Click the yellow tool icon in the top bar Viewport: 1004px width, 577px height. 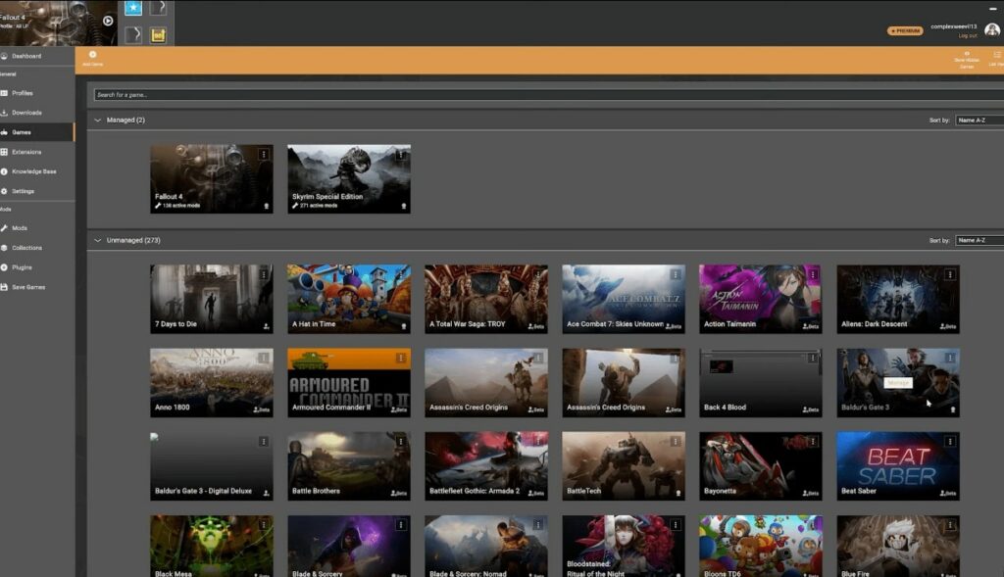(157, 35)
